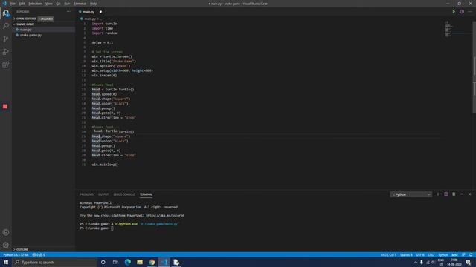
Task: Open the Terminal menu
Action: point(80,4)
